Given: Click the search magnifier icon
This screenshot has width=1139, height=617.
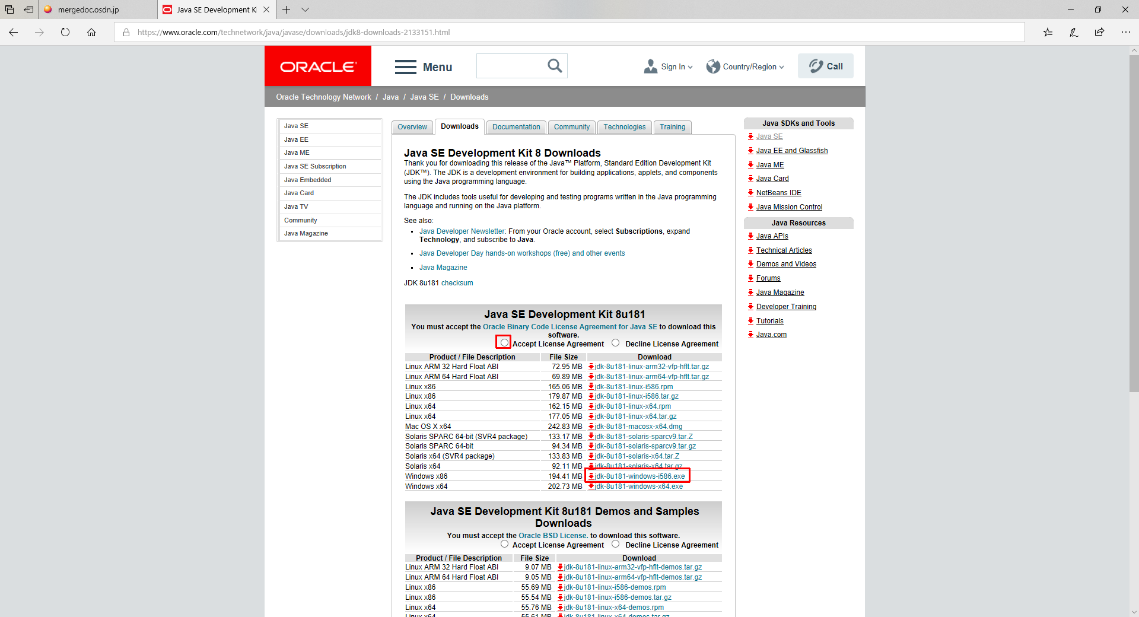Looking at the screenshot, I should (555, 66).
